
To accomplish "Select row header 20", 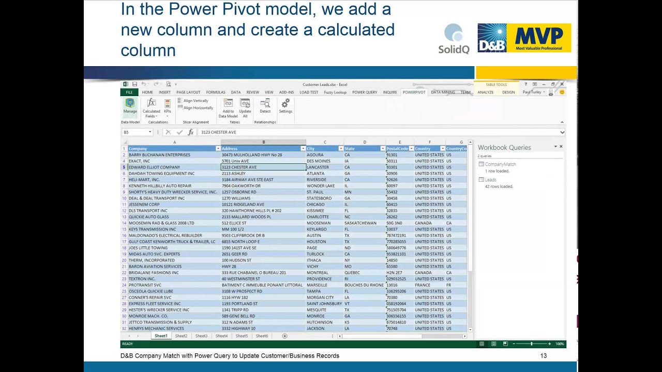I will (124, 260).
